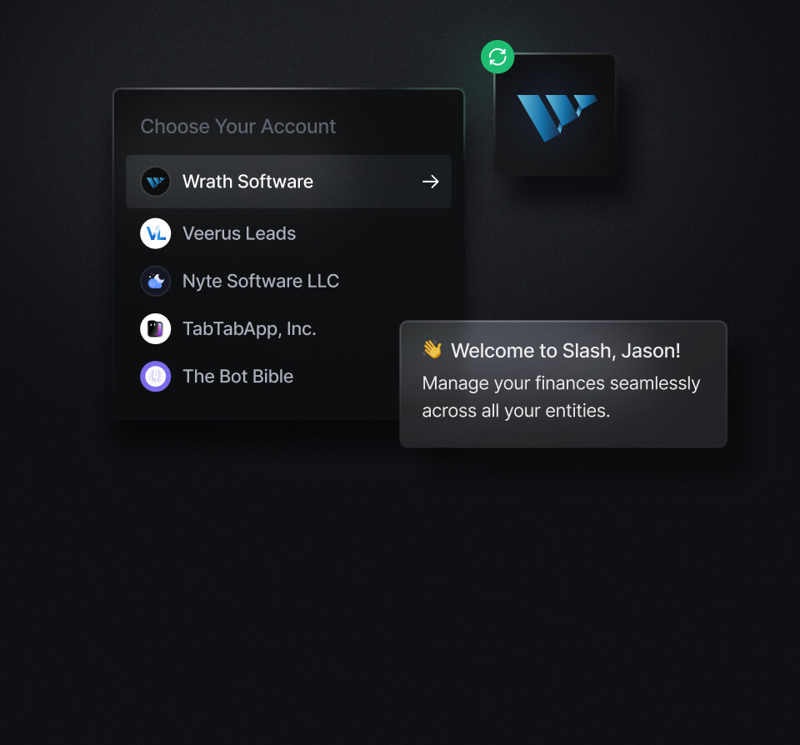Click the right arrow beside Wrath Software
This screenshot has height=745, width=800.
[430, 182]
